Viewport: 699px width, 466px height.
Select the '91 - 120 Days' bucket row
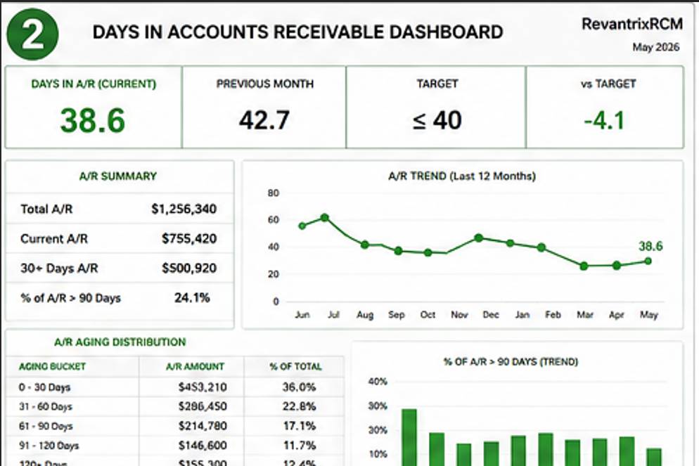174,446
